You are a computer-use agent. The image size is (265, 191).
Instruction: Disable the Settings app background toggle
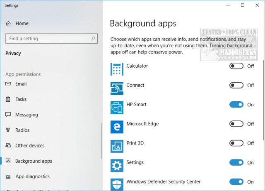coord(236,162)
